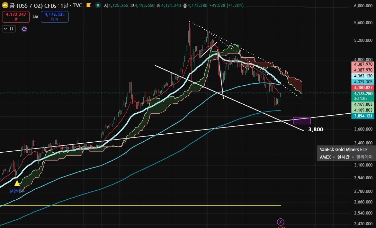Click the 3,100.000 price axis label
This screenshot has width=376, height=228.
point(363,165)
